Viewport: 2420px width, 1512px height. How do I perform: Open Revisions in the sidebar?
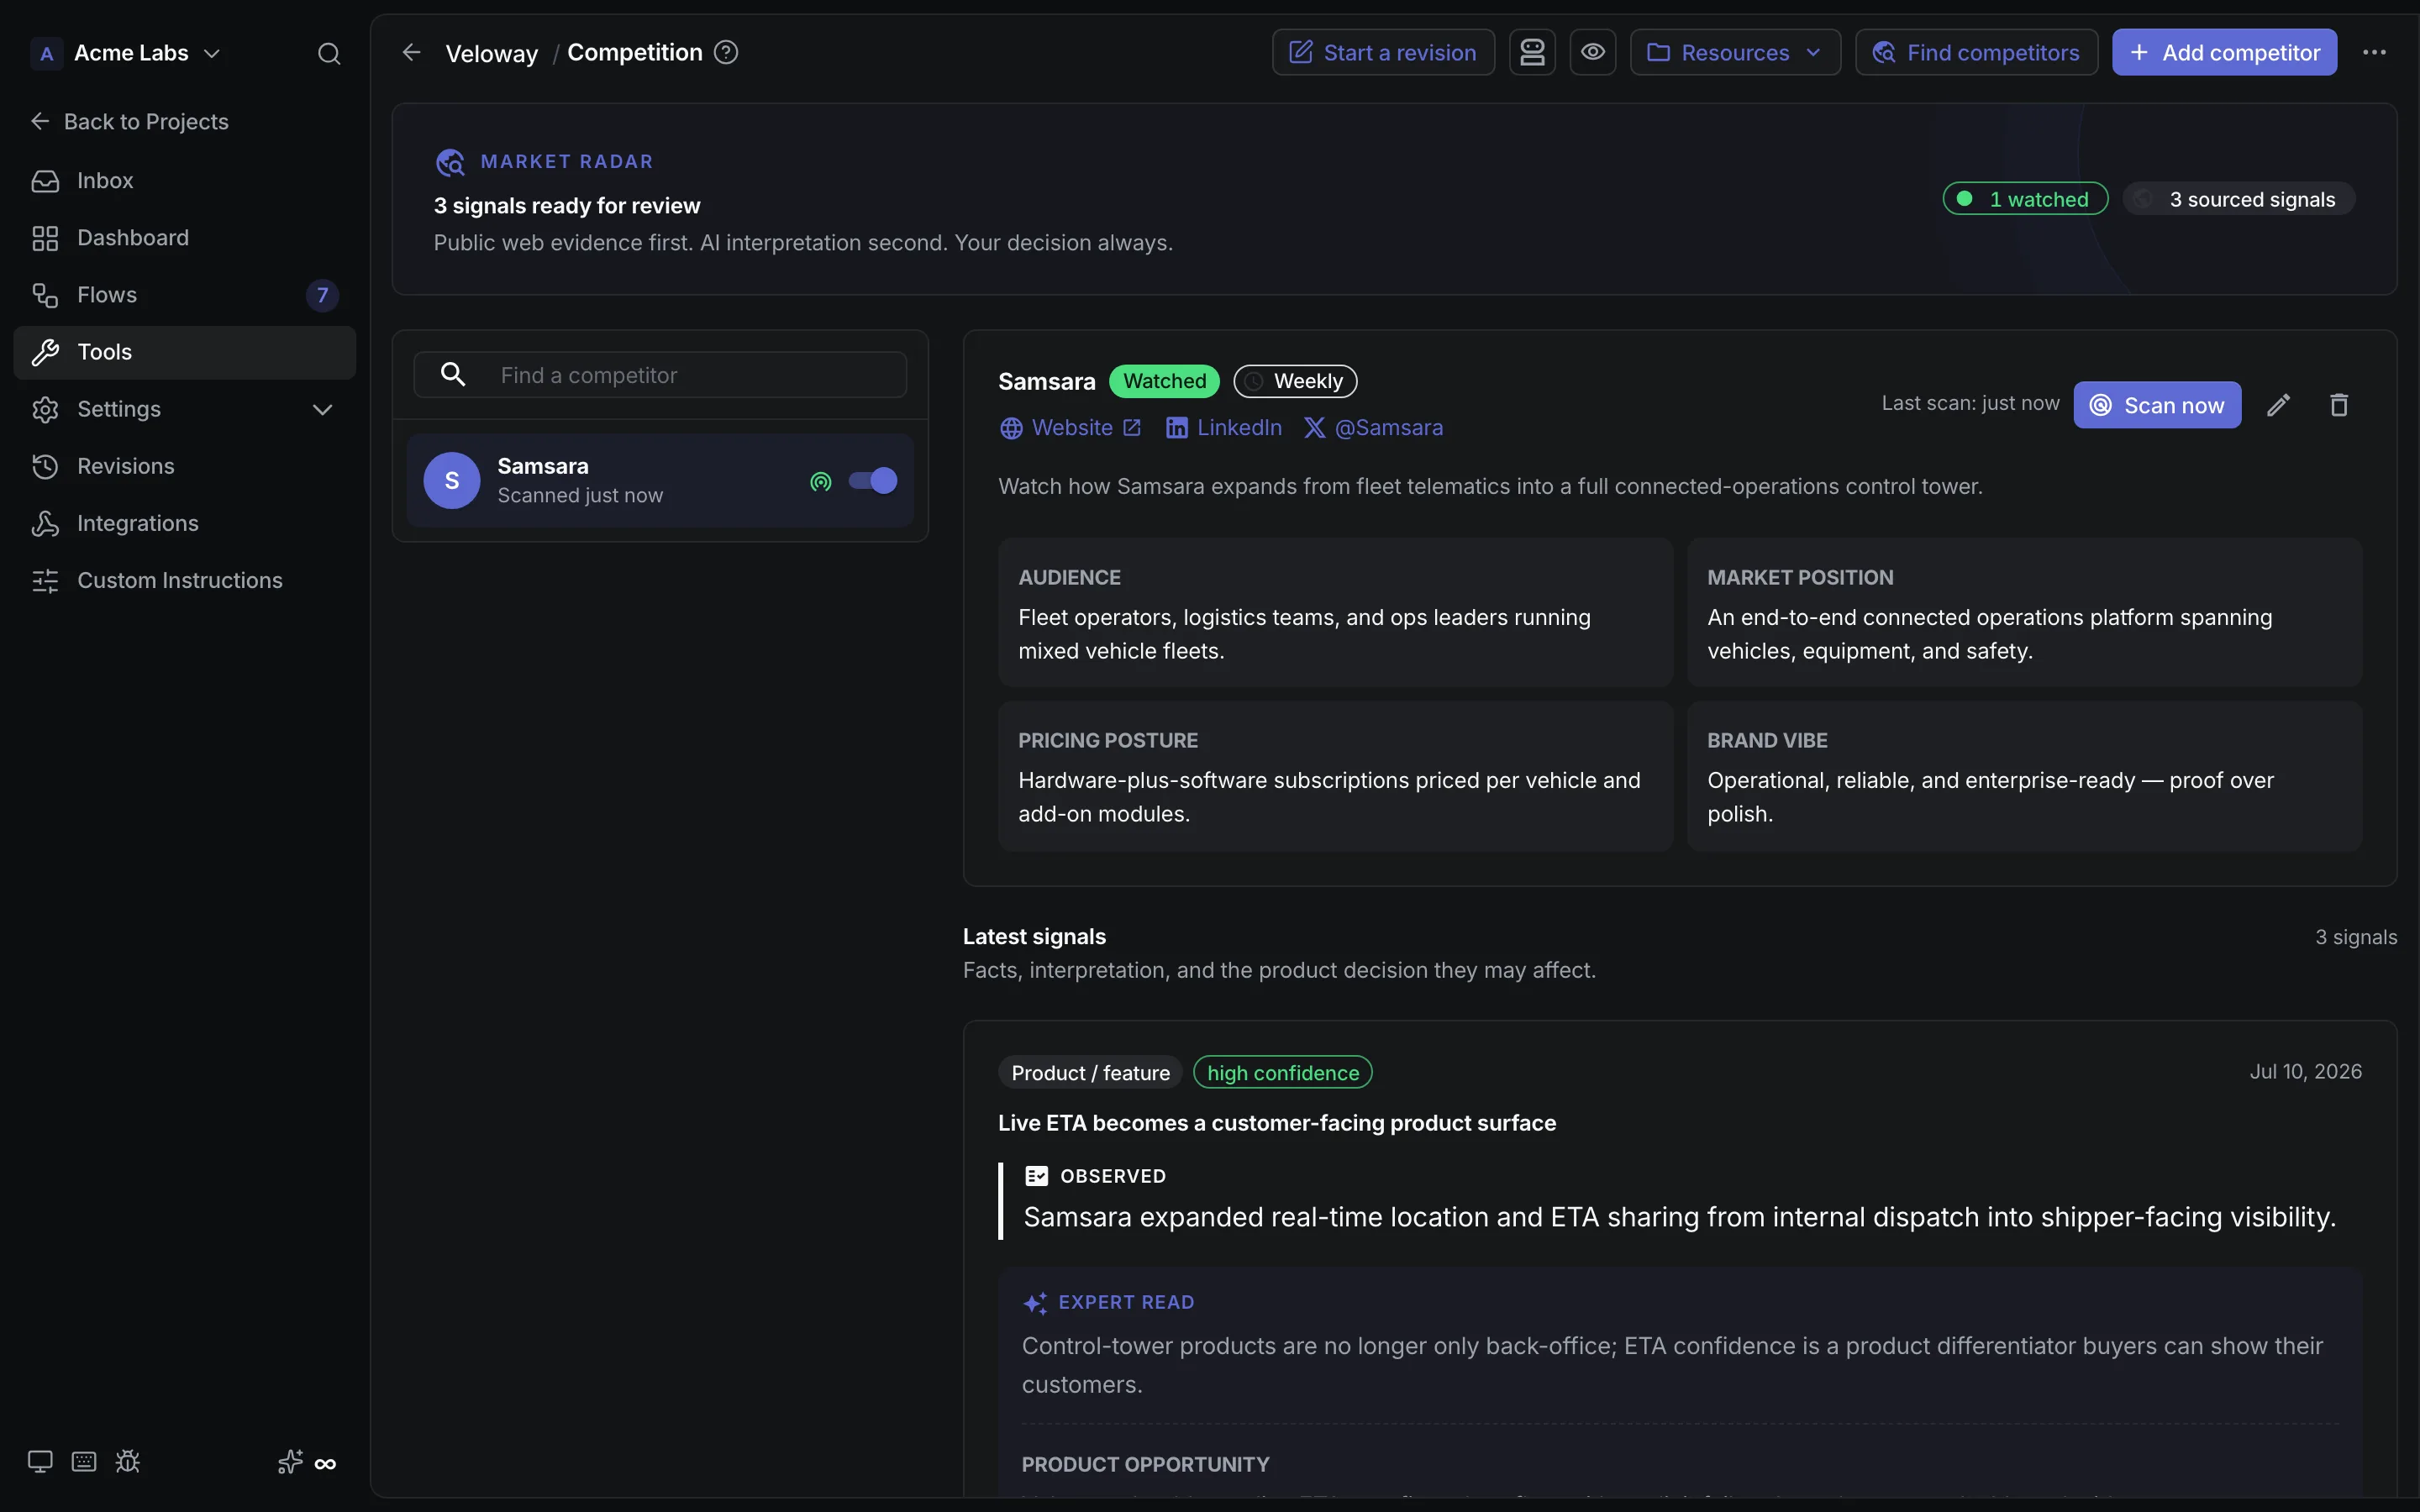(185, 466)
